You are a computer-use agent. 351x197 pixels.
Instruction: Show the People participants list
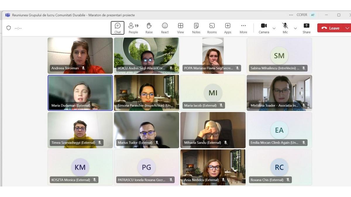(x=133, y=28)
